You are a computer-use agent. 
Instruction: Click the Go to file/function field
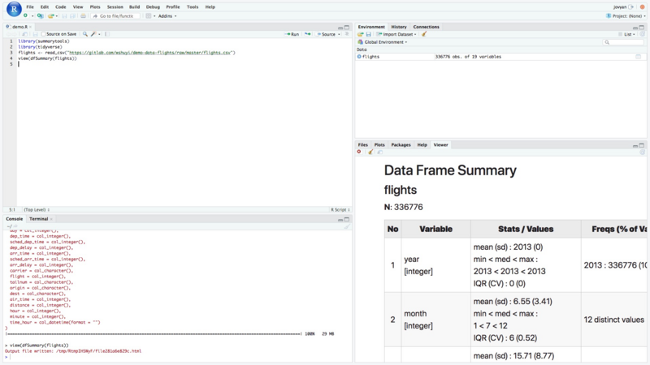[x=115, y=15]
